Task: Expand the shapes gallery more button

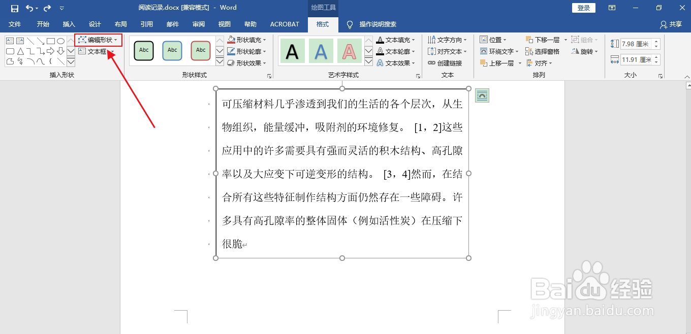Action: tap(71, 62)
